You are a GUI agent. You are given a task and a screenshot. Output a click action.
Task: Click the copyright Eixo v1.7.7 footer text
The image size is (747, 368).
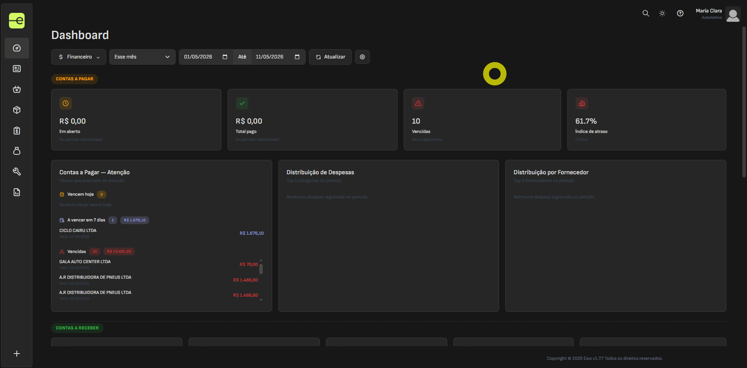click(x=604, y=358)
